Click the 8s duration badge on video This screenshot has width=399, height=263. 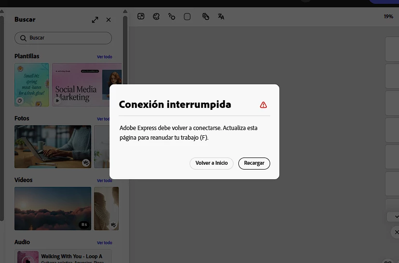click(x=84, y=224)
